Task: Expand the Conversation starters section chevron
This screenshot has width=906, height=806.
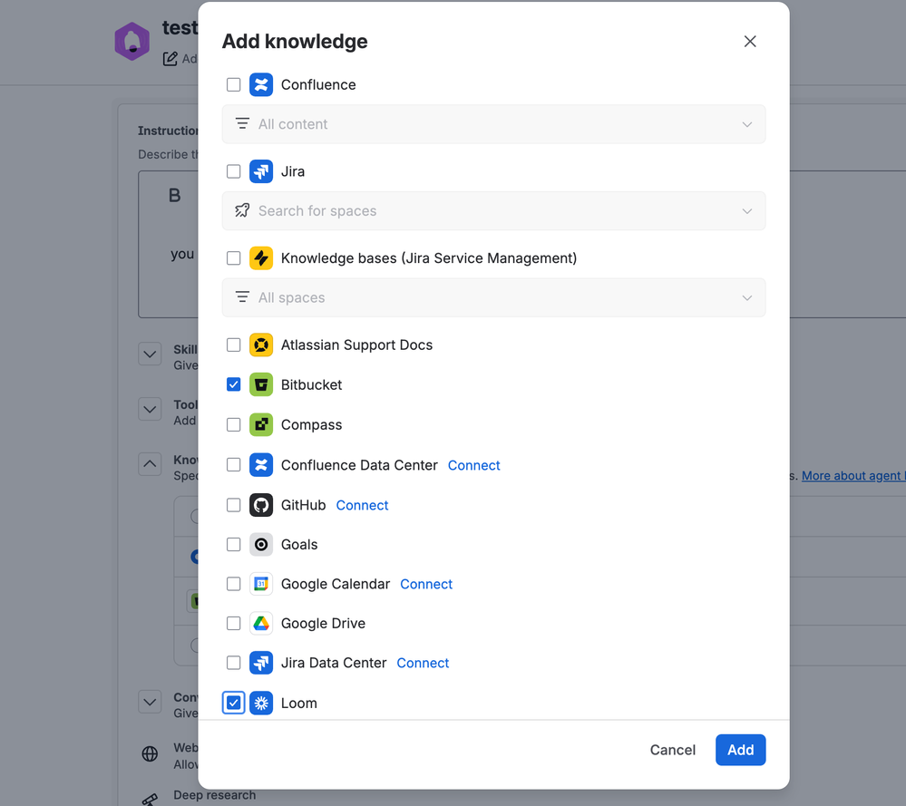Action: point(150,702)
